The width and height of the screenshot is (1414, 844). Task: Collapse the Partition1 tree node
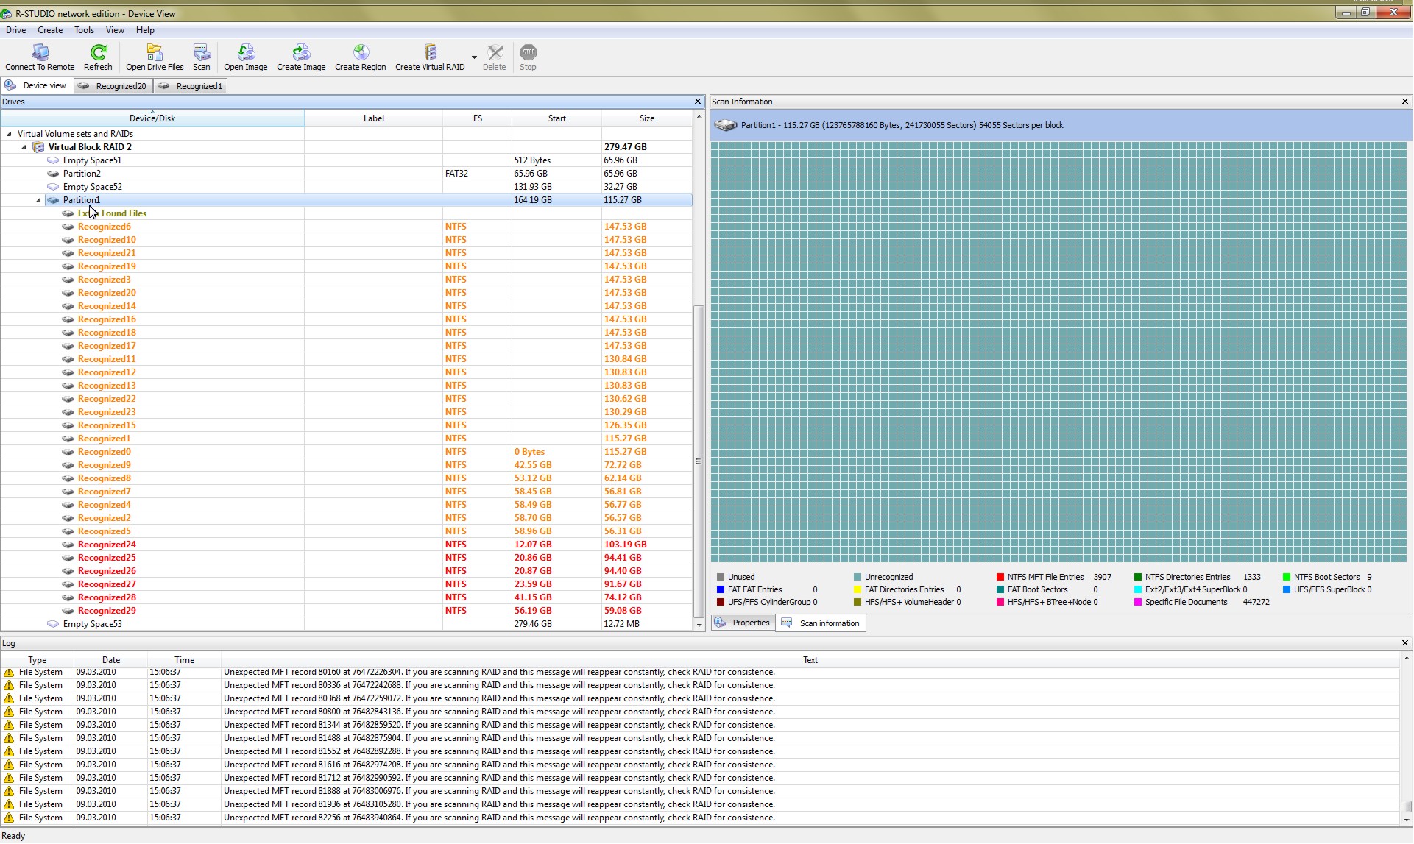tap(38, 200)
